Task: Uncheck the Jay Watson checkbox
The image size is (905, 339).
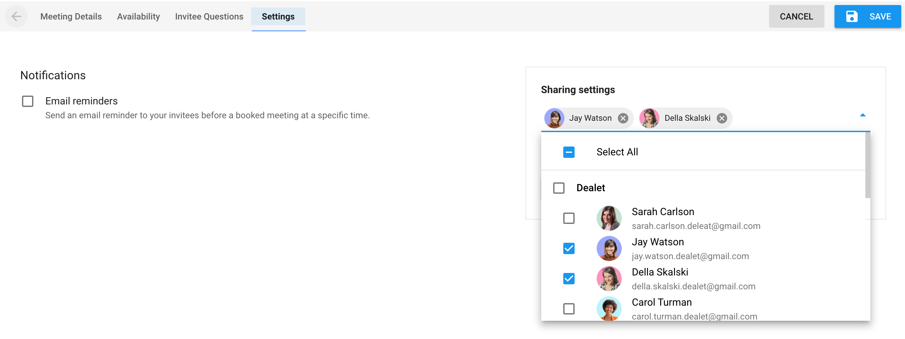Action: pyautogui.click(x=569, y=248)
